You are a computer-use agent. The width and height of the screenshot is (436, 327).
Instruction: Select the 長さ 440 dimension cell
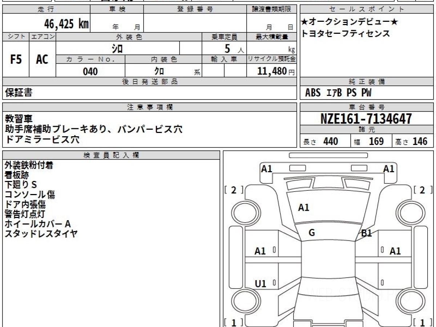click(326, 141)
